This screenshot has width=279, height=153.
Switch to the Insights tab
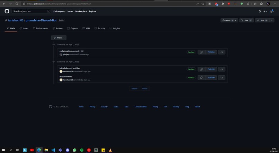pyautogui.click(x=115, y=28)
